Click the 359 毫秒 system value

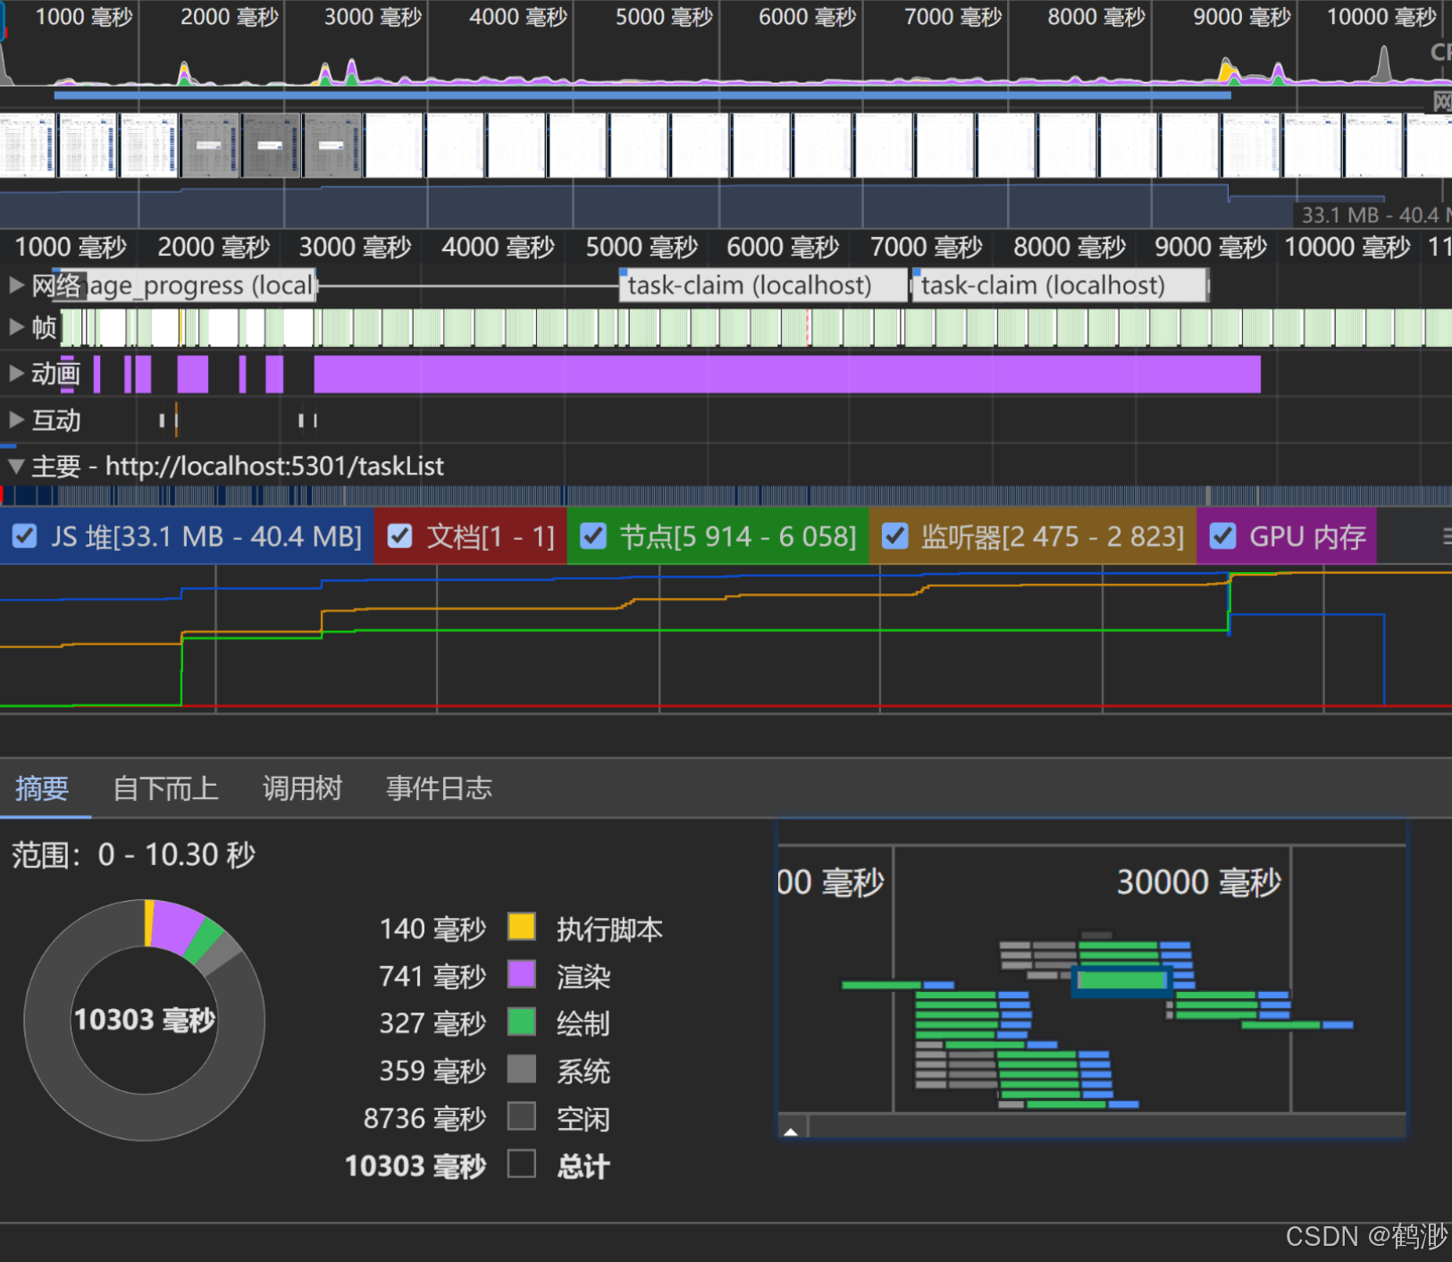tap(432, 1071)
